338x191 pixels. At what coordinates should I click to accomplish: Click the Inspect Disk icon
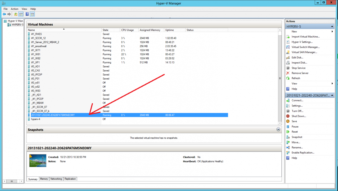click(288, 63)
